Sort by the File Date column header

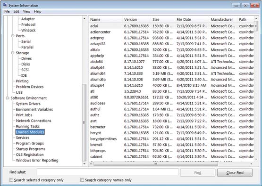point(192,19)
